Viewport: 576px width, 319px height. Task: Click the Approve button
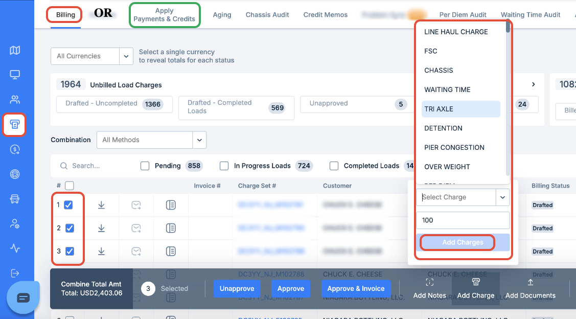[x=291, y=289]
